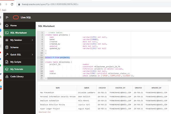171x114 pixels.
Task: Expand the Quick SQL submenu chevron
Action: [x=32, y=54]
